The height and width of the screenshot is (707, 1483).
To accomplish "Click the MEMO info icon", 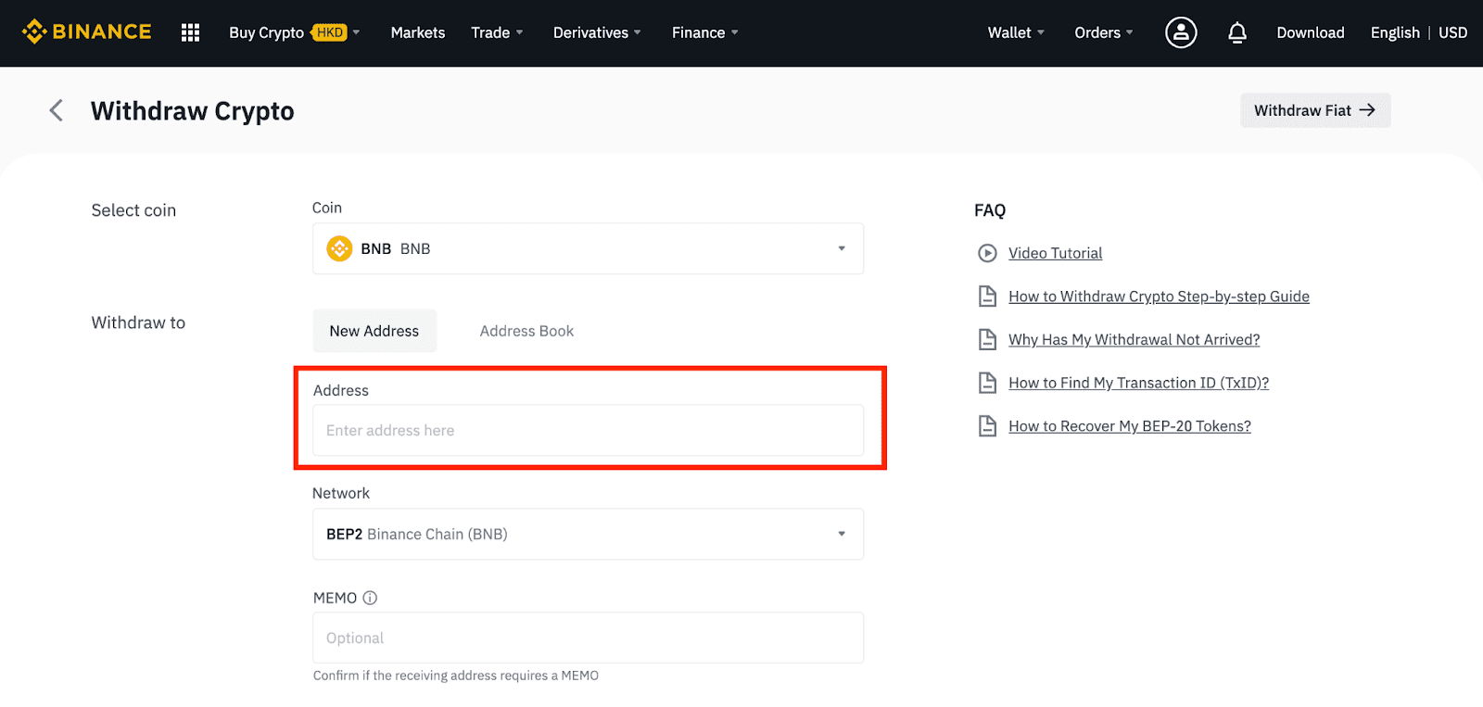I will coord(370,598).
